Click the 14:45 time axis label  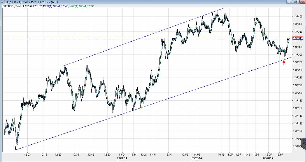[247, 154]
